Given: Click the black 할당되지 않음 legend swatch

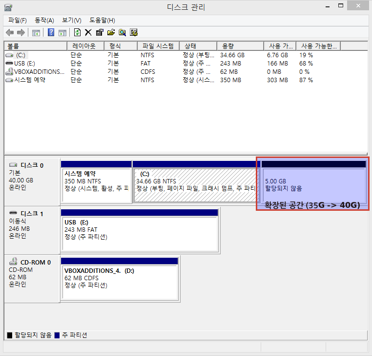Looking at the screenshot, I should pos(10,335).
